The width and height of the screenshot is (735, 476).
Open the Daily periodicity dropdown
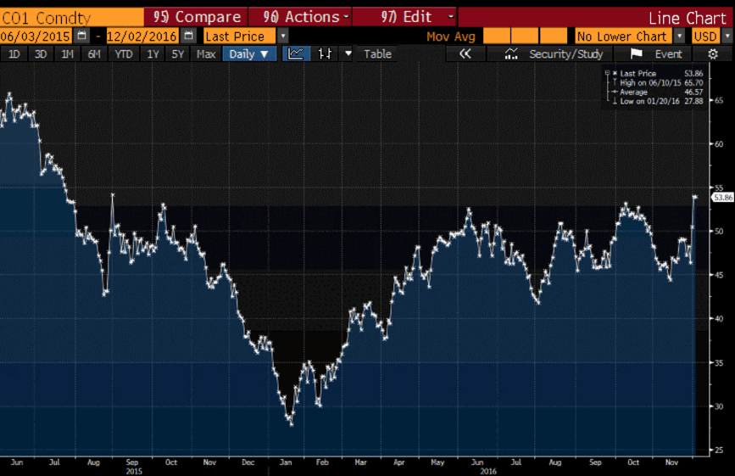coord(249,54)
